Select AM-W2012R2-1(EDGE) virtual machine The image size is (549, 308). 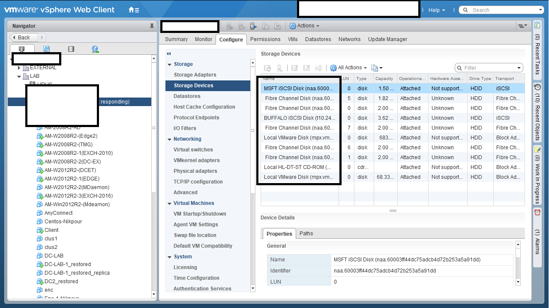[x=72, y=179]
